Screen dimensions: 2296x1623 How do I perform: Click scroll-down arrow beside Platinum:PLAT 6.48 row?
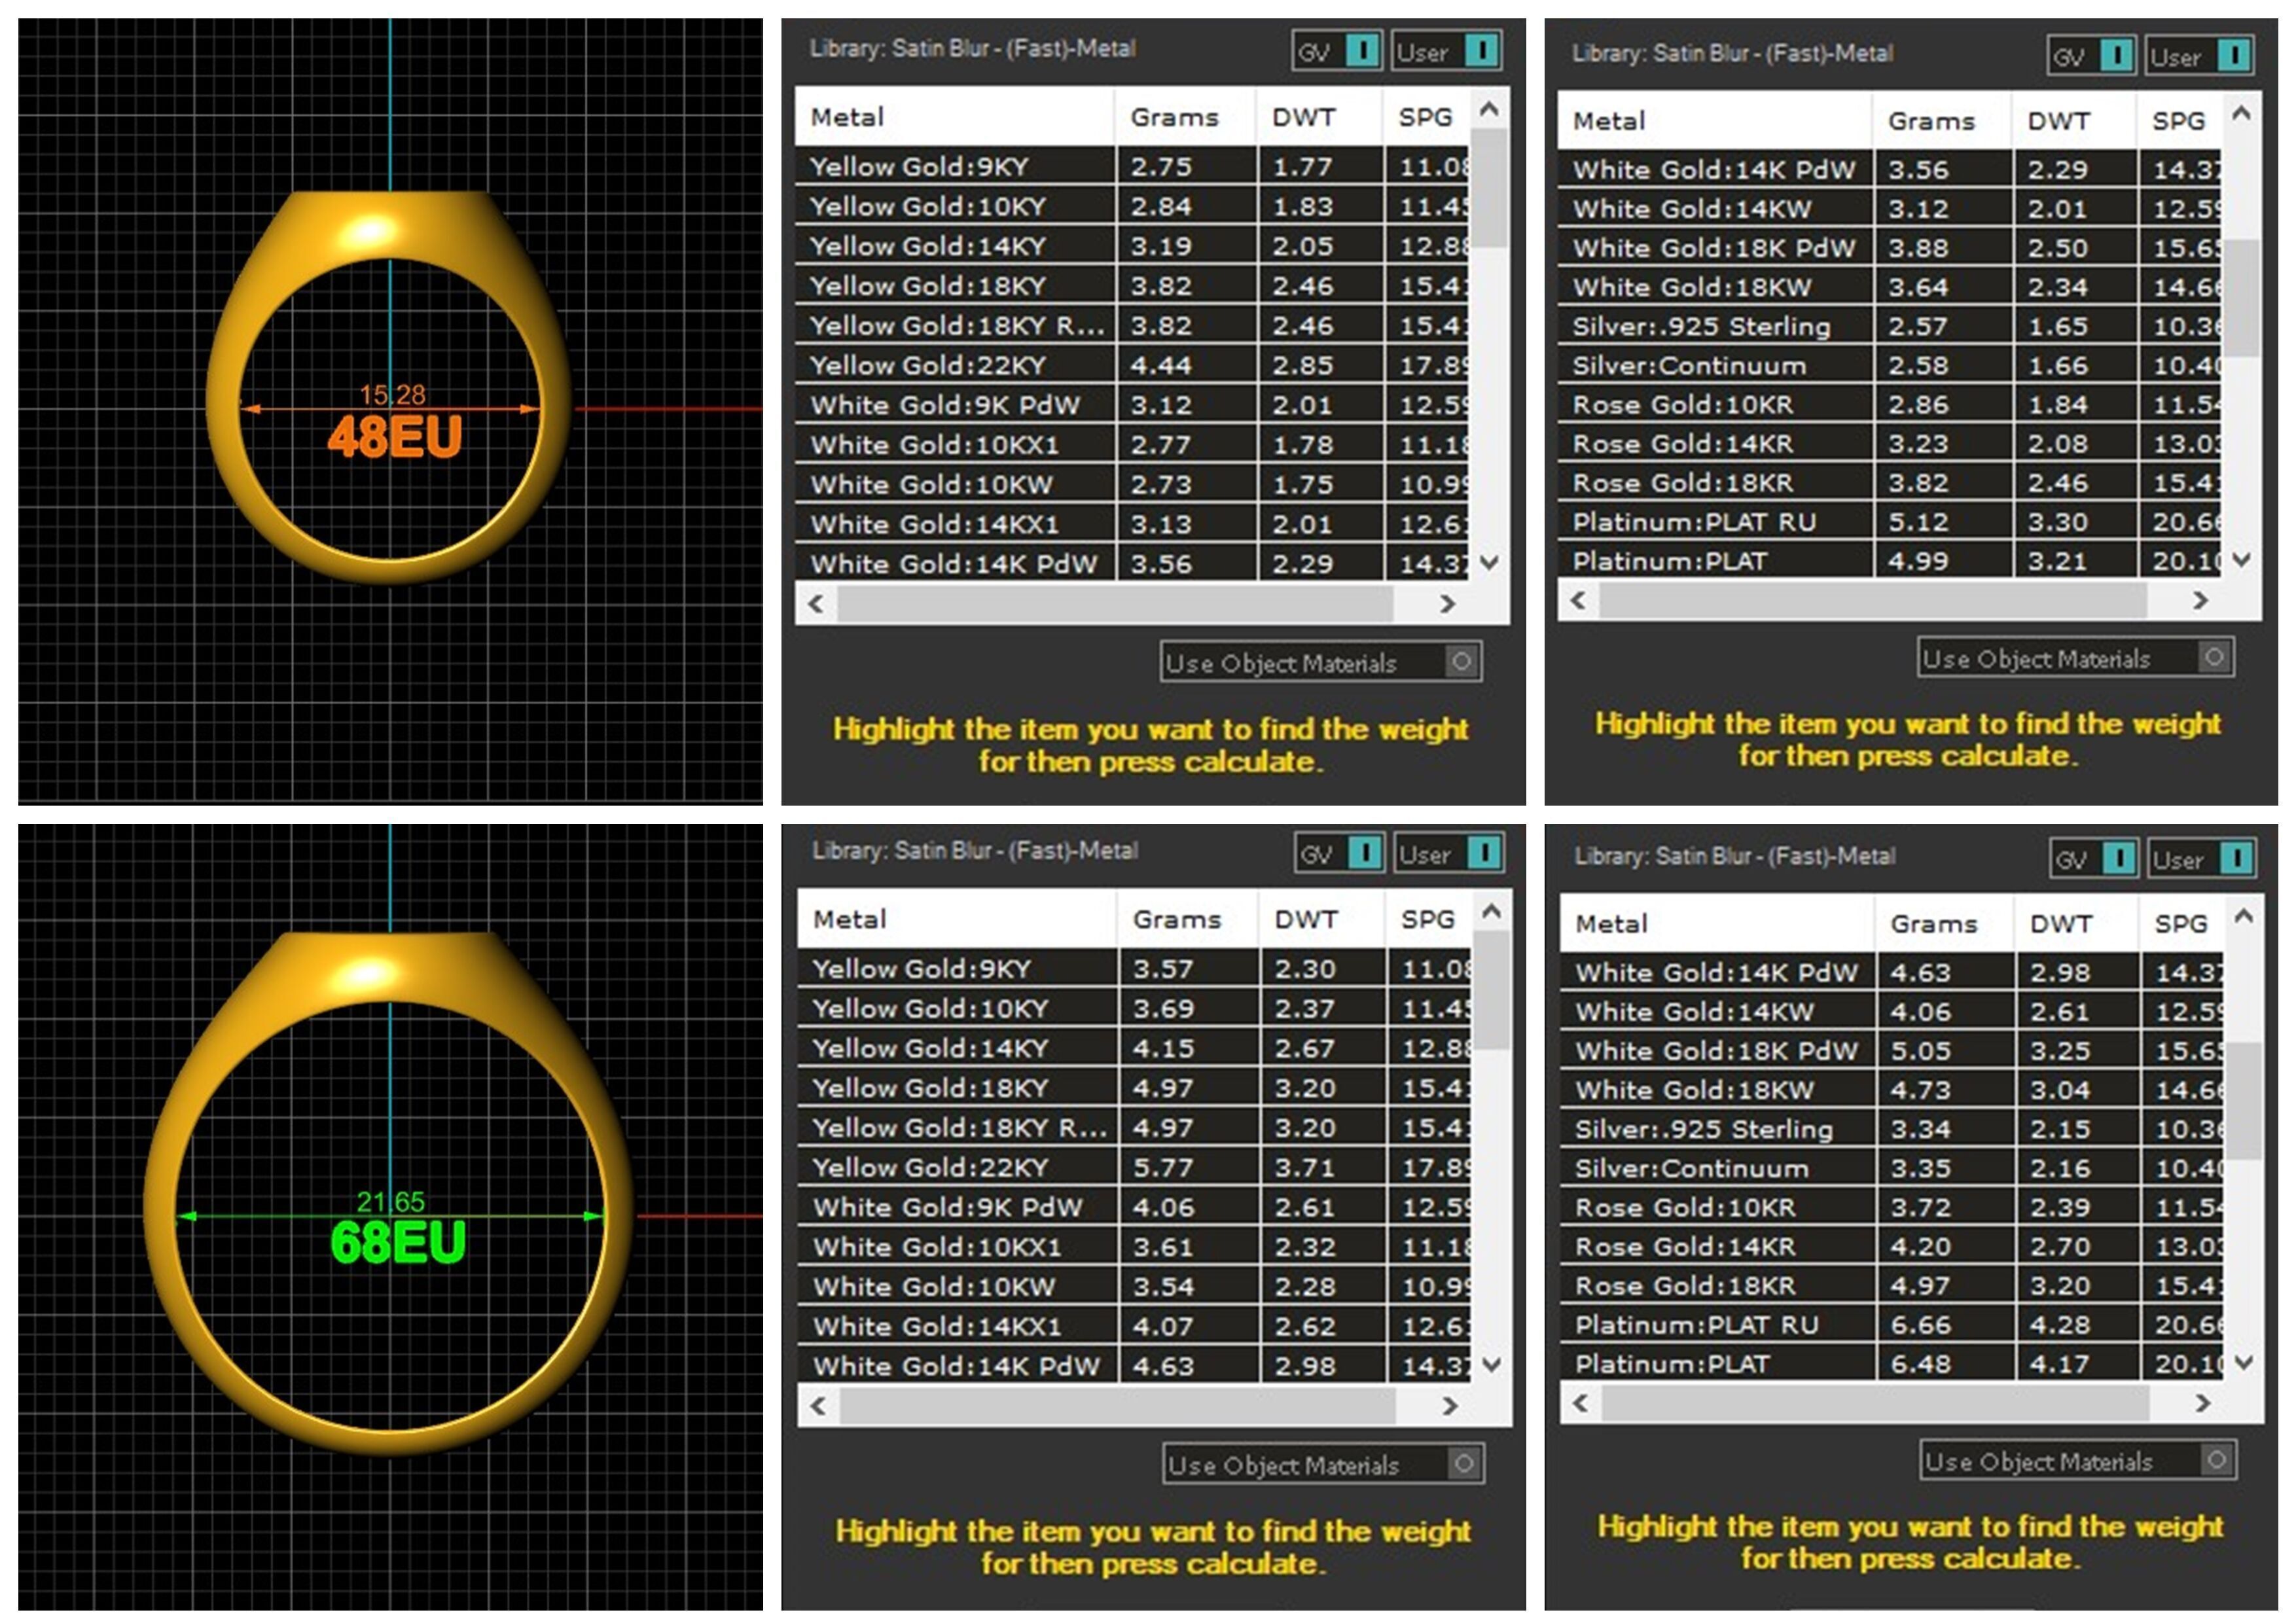tap(2243, 1361)
